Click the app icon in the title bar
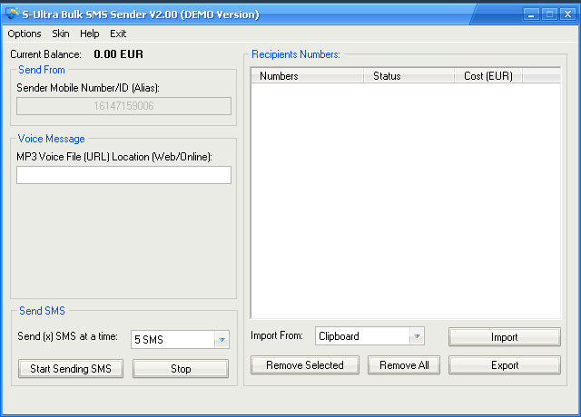Viewport: 581px width, 417px height. [x=11, y=15]
